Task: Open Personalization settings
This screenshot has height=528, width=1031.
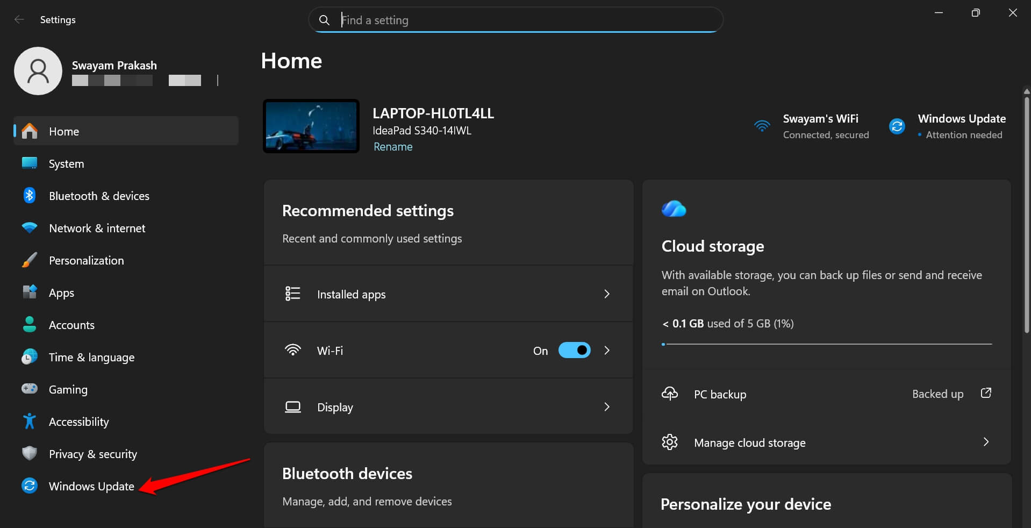Action: 126,260
